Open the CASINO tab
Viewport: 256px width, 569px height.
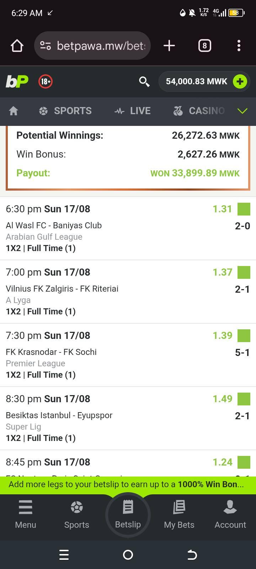click(199, 111)
